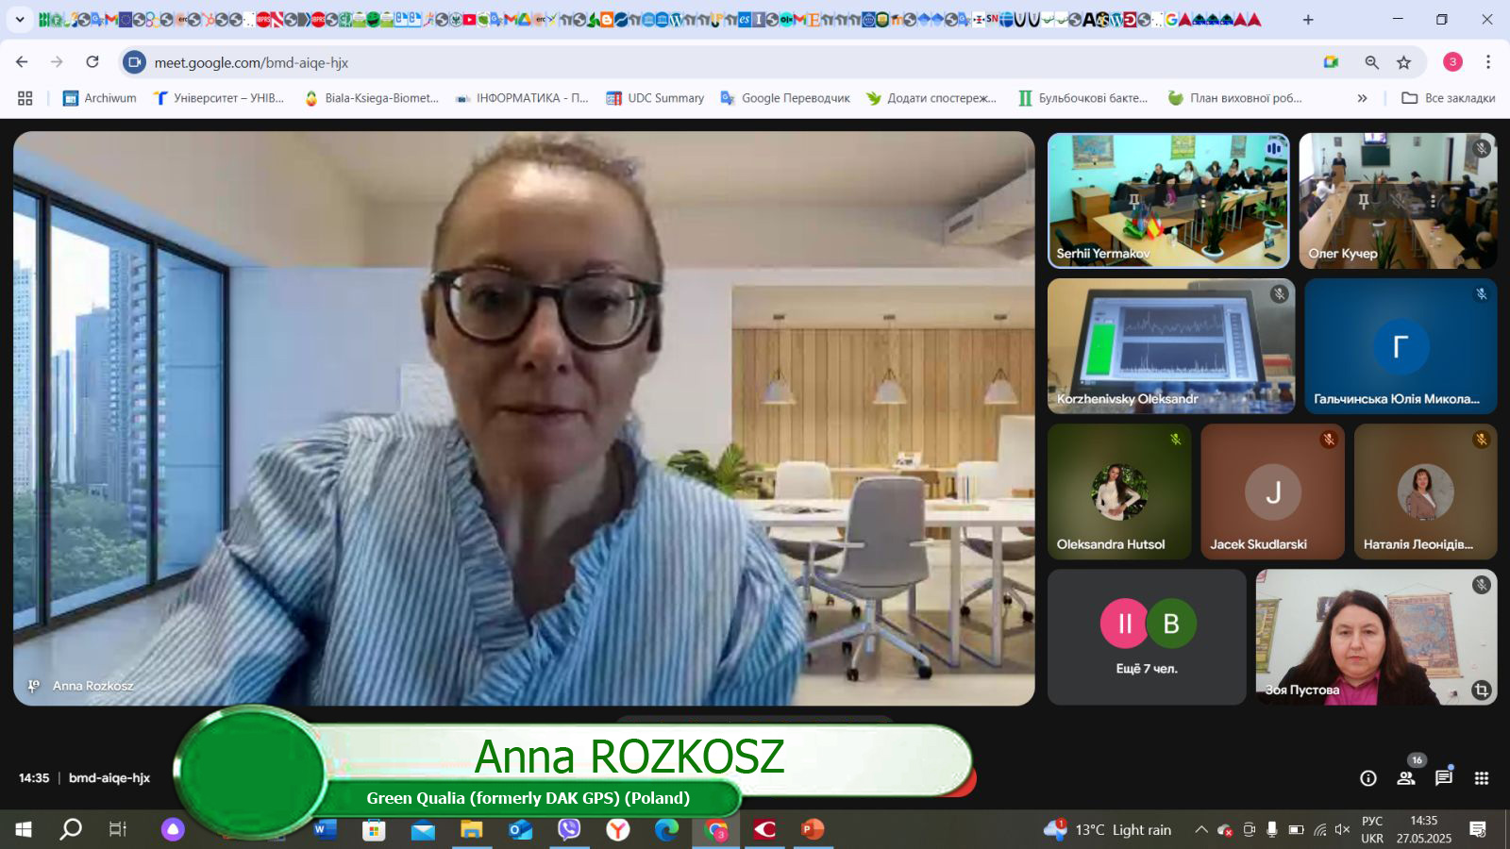Open the in-call chat panel
This screenshot has width=1510, height=849.
1443,778
